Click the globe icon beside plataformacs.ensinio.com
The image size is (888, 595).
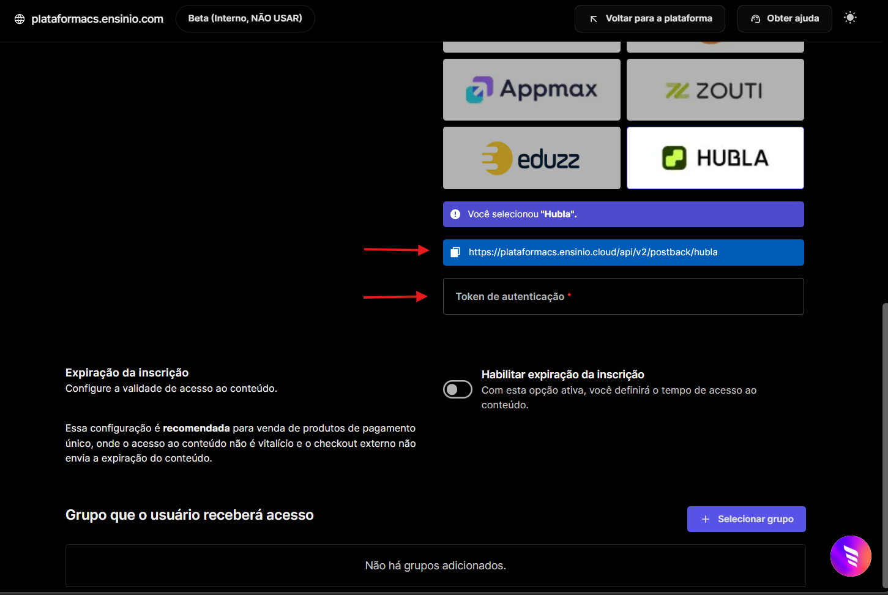[x=20, y=19]
